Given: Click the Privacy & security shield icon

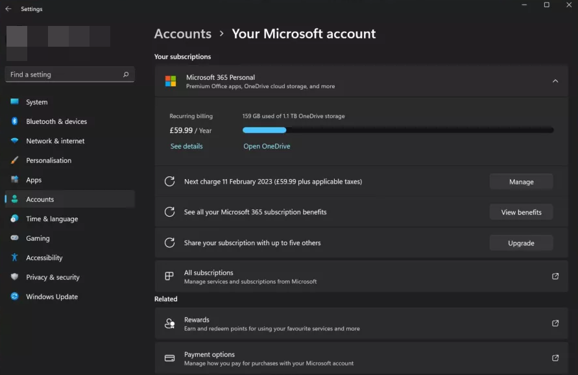Looking at the screenshot, I should pos(14,277).
